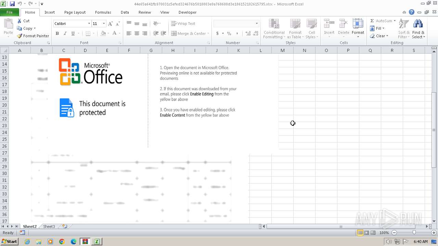Align text to the bottom
The height and width of the screenshot is (246, 438).
tap(145, 24)
